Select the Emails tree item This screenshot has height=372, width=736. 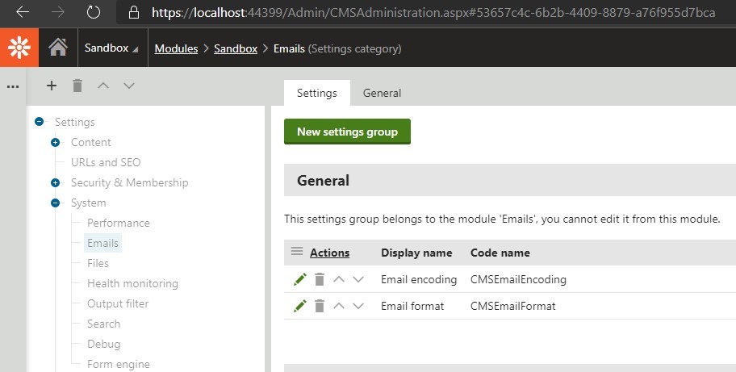coord(102,243)
